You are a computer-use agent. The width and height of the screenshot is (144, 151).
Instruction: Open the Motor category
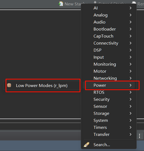tap(109, 71)
